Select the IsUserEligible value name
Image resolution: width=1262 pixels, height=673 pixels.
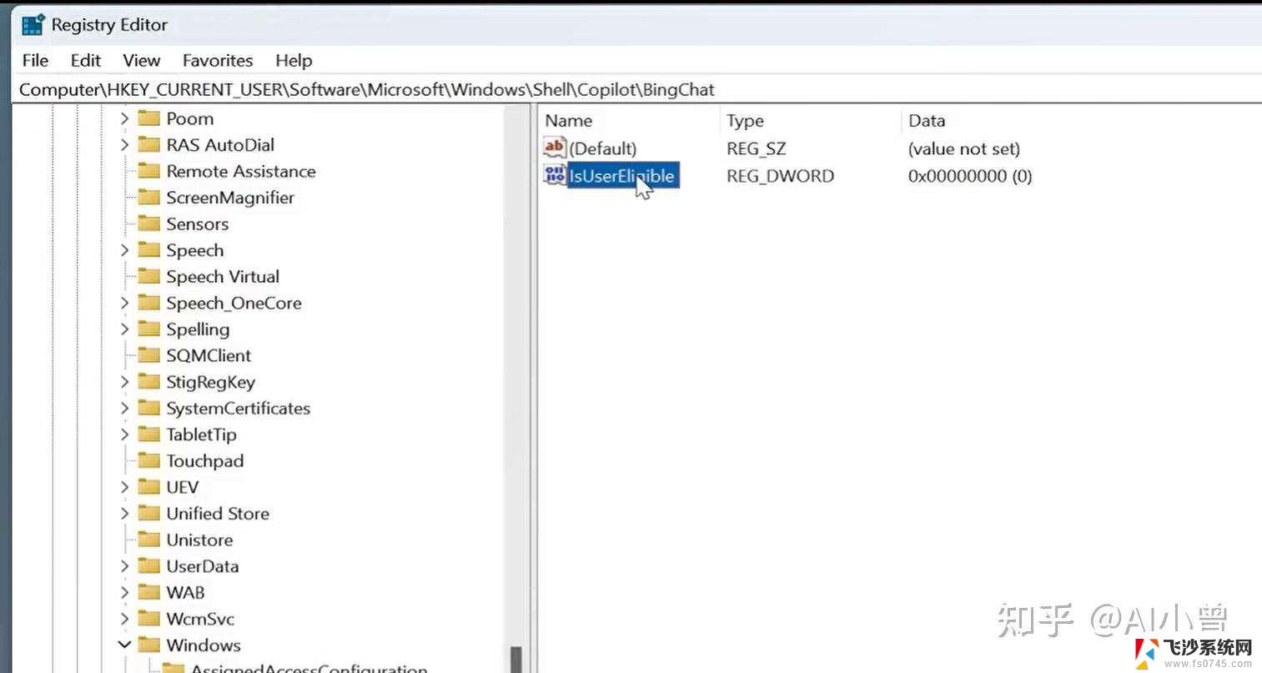pos(623,175)
